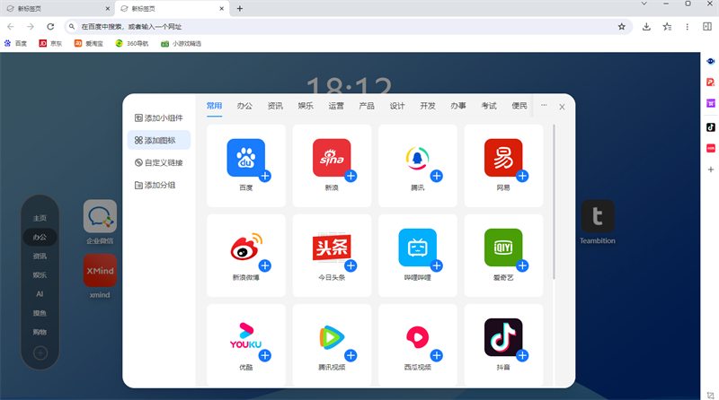
Task: Switch to the 产品 category tab
Action: (367, 106)
